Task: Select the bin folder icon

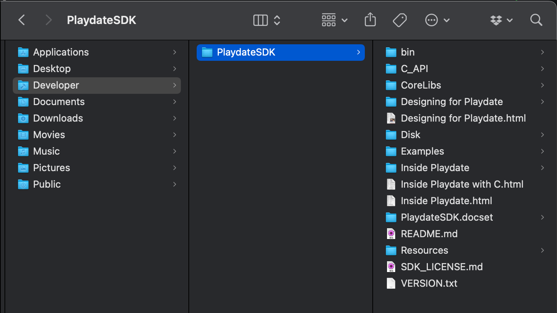Action: tap(391, 52)
